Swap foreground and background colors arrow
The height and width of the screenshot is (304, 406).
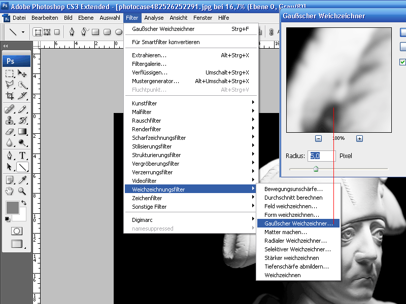click(24, 203)
